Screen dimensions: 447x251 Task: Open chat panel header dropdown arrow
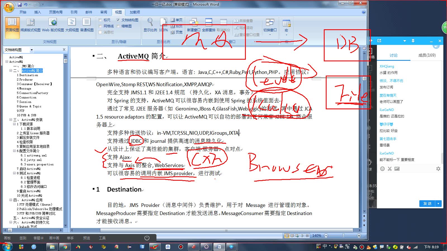[405, 41]
